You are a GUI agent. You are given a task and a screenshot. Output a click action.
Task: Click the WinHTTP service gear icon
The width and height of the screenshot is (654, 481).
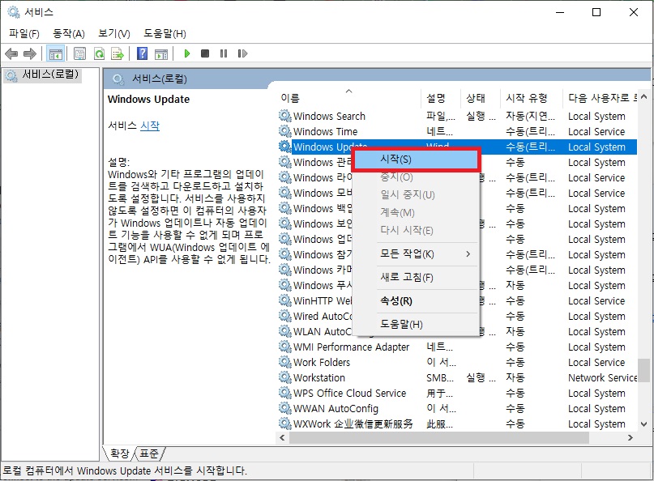(x=285, y=300)
